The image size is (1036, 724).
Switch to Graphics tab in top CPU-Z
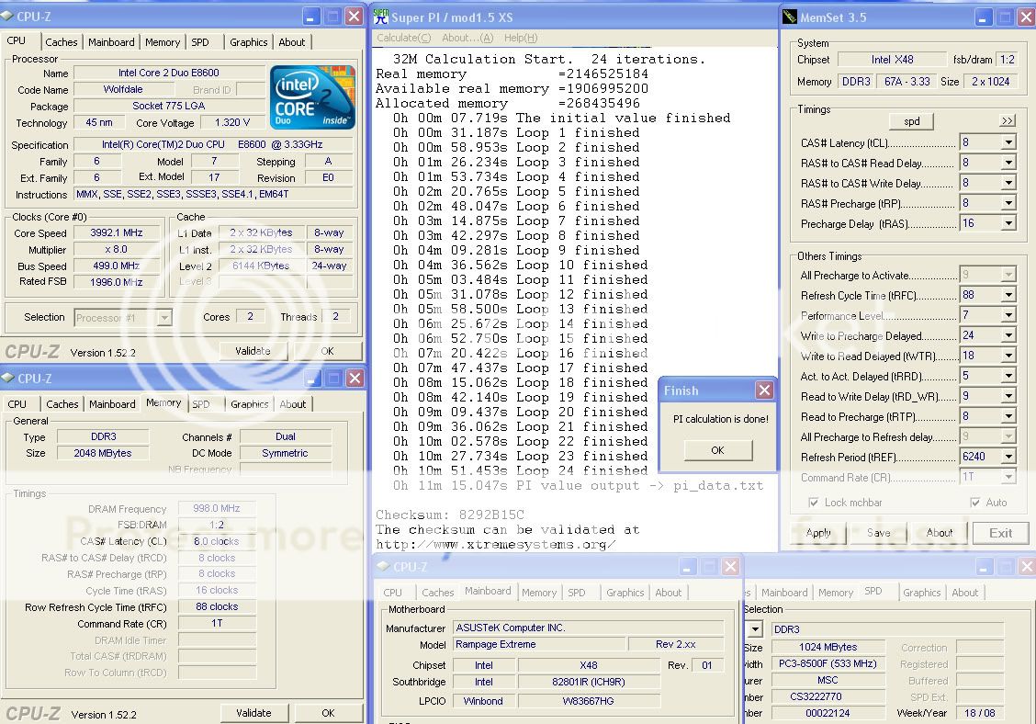click(x=248, y=42)
